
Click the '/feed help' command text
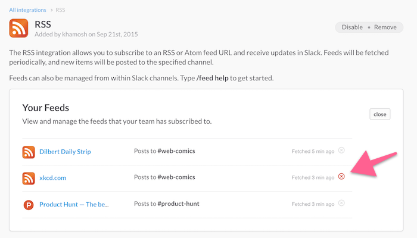pyautogui.click(x=213, y=78)
